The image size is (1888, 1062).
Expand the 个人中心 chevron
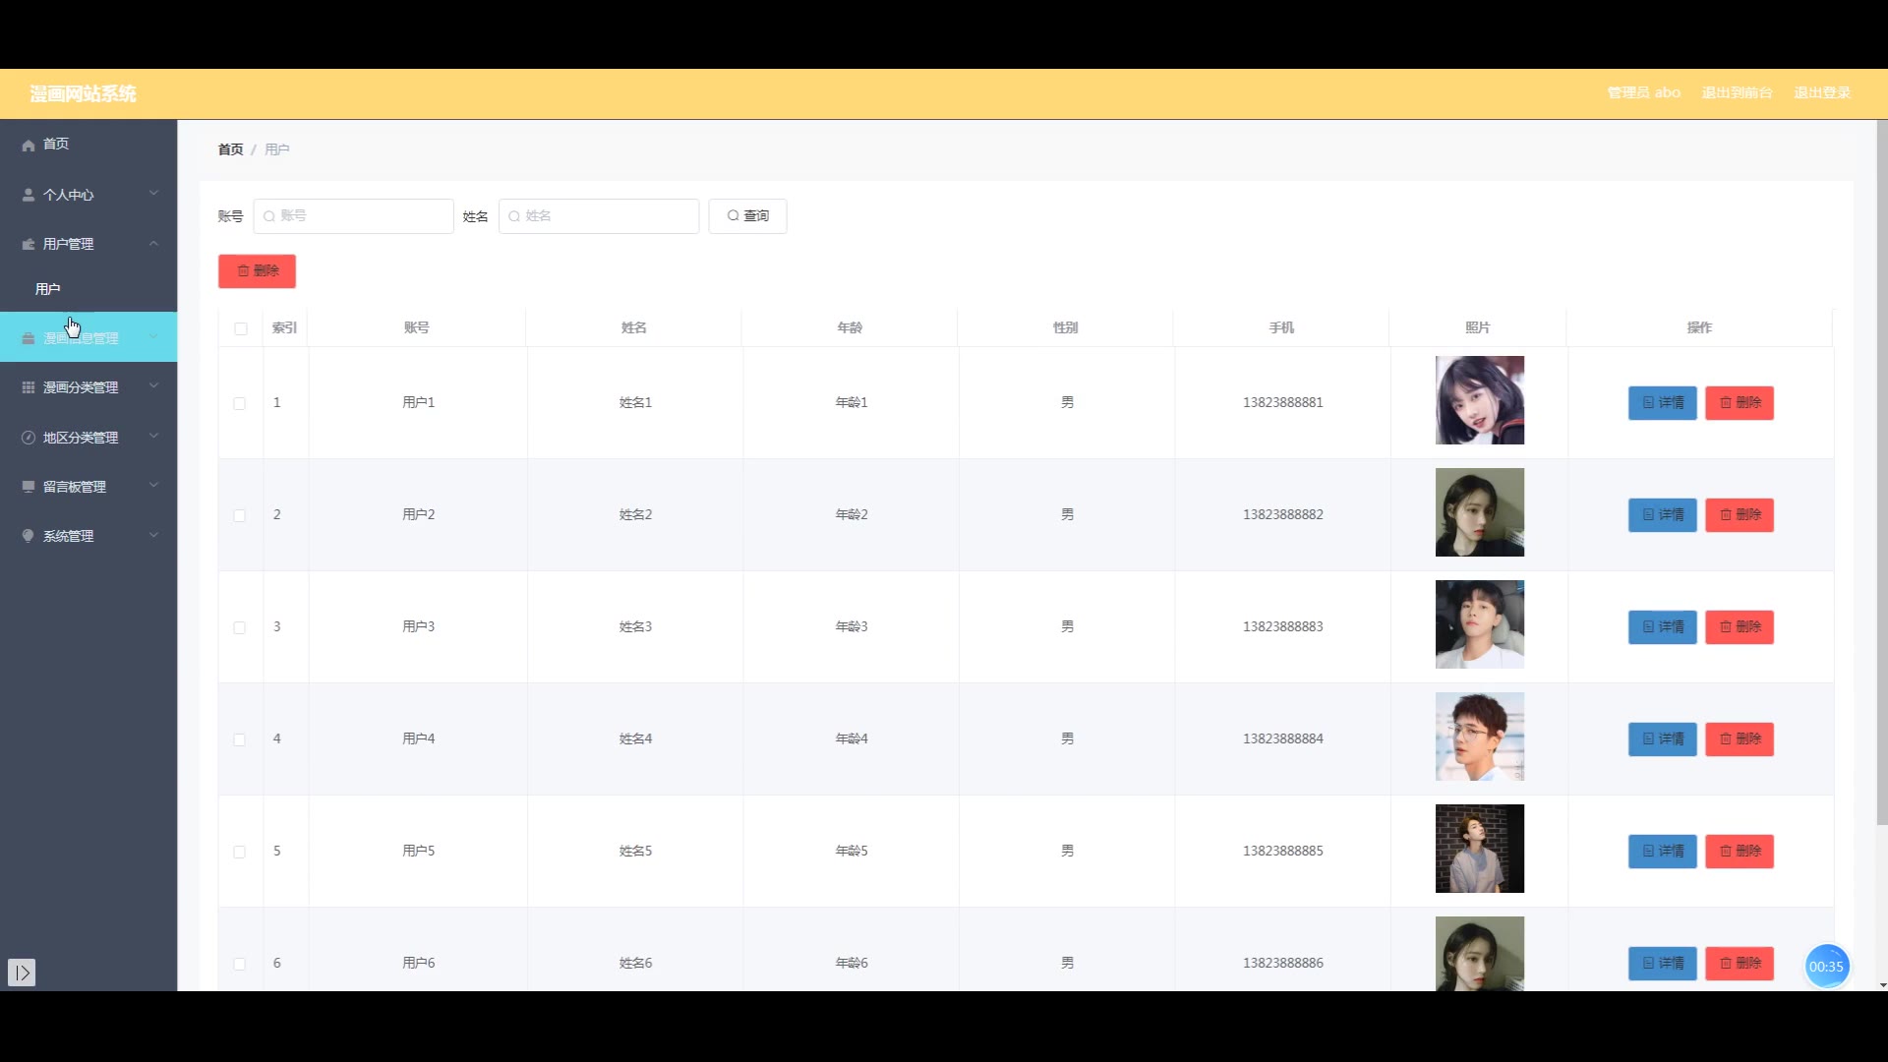point(153,194)
